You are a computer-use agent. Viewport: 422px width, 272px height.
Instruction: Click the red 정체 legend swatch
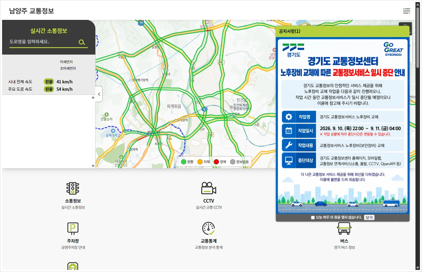tap(216, 162)
